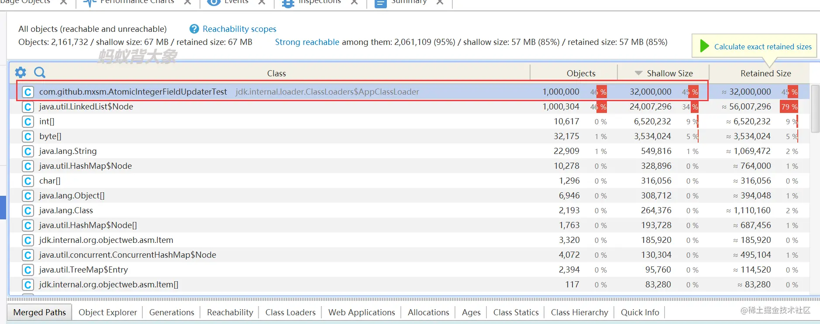Sort by the Class column header
The width and height of the screenshot is (820, 324).
coord(276,73)
